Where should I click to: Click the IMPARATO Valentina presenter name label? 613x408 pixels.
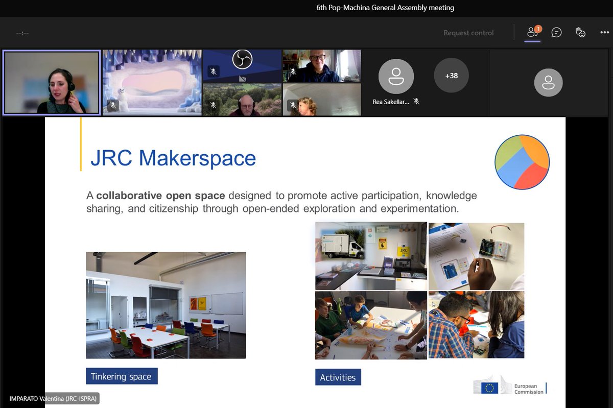tap(53, 398)
